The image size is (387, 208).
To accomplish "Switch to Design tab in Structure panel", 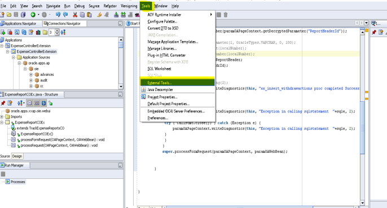I will tap(17, 156).
